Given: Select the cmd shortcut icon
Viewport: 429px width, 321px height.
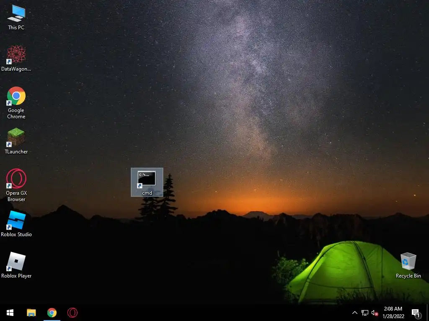Looking at the screenshot, I should point(147,182).
